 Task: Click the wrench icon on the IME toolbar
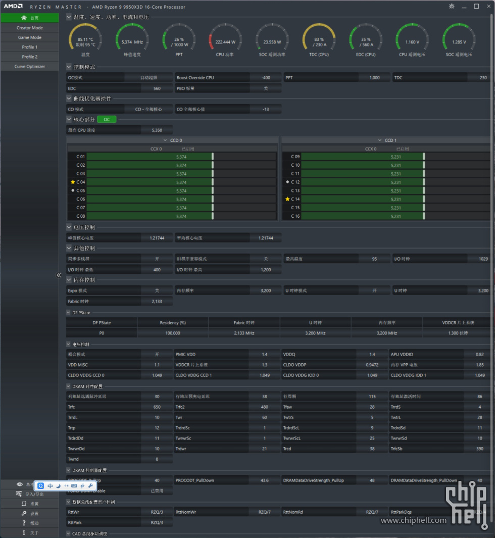[x=90, y=486]
